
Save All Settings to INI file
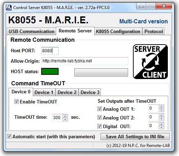coord(135,136)
